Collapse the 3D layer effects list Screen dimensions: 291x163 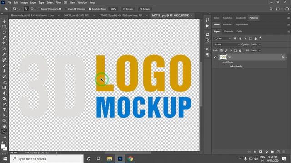click(x=287, y=57)
